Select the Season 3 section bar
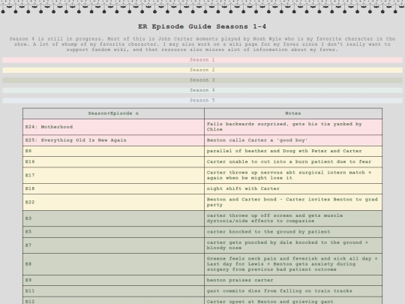The height and width of the screenshot is (304, 405). [x=202, y=80]
